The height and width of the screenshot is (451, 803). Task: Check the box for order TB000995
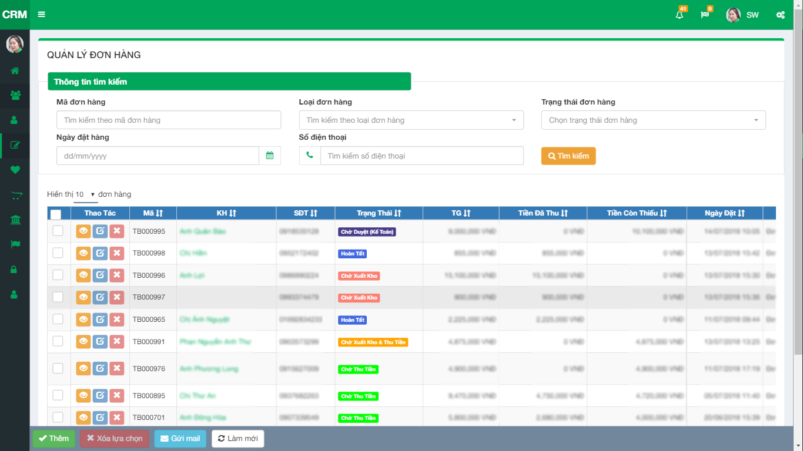(x=58, y=231)
